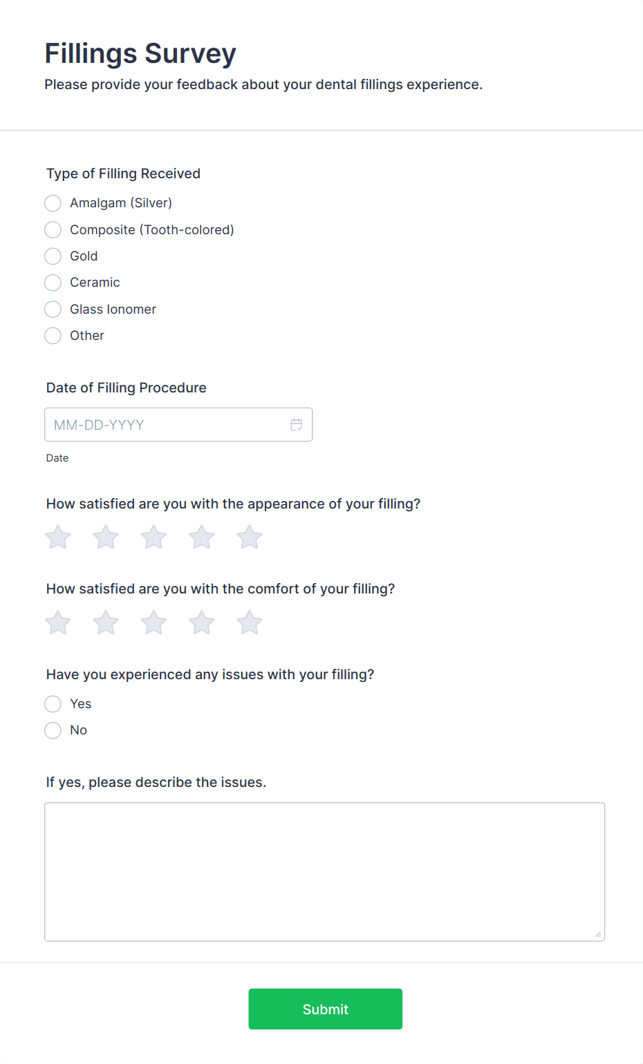
Task: Choose Other filling type
Action: coord(53,336)
